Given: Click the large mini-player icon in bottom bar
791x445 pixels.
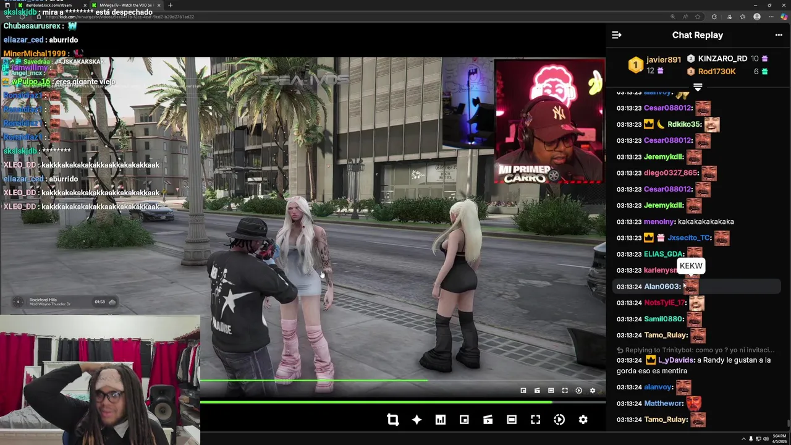Looking at the screenshot, I should click(x=464, y=420).
